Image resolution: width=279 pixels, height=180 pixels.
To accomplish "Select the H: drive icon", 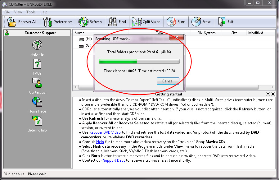I will [82, 39].
